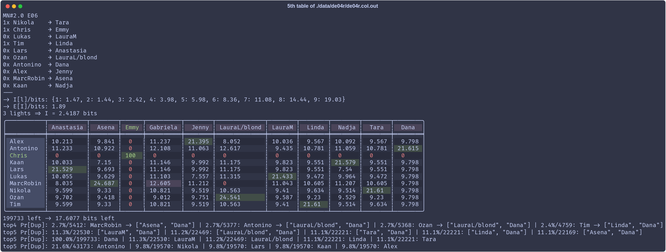Click the highlighted 21.433 cell in Lukas row
The height and width of the screenshot is (252, 666).
tap(282, 176)
